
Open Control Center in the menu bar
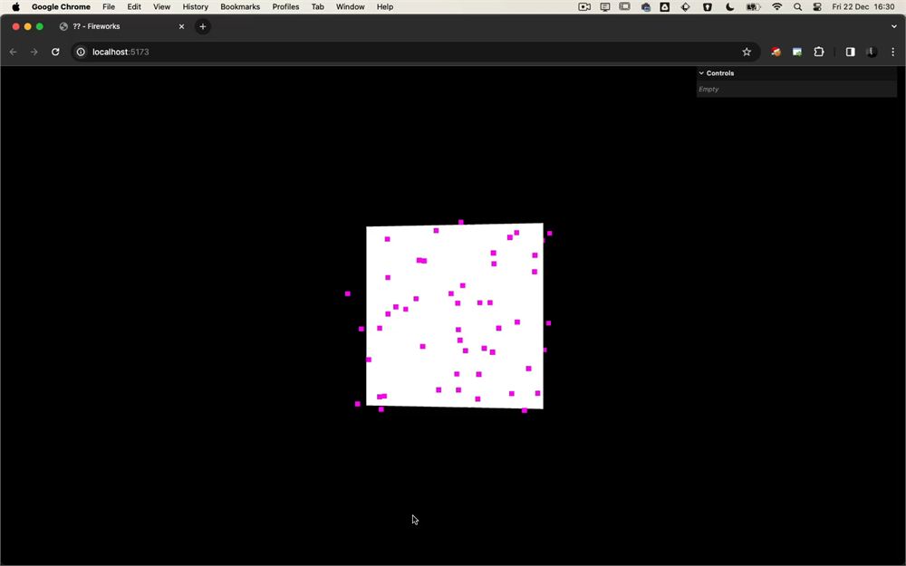coord(817,7)
